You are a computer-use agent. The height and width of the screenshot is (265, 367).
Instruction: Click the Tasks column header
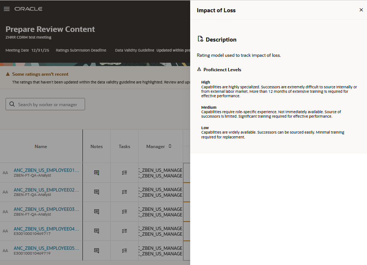click(x=124, y=146)
